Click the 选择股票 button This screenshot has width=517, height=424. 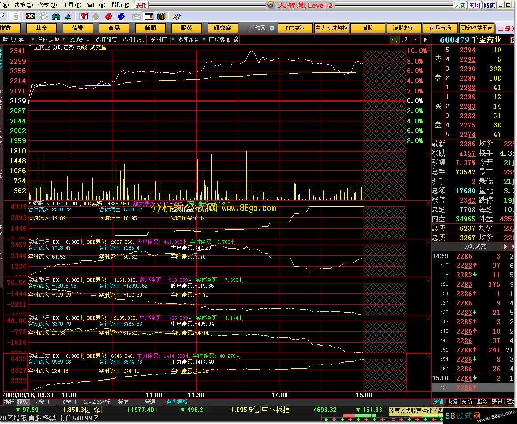coord(106,39)
